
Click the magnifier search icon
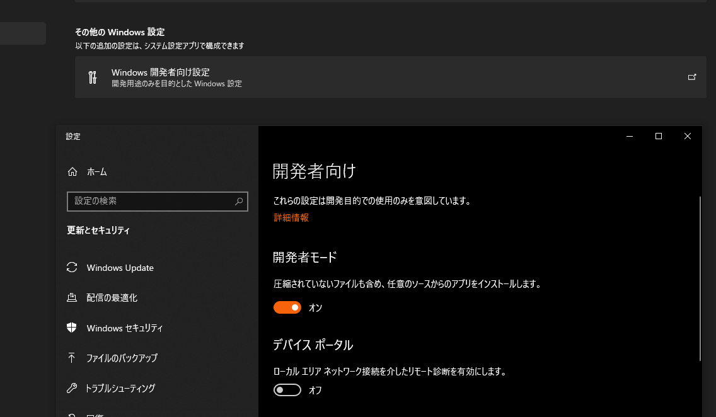click(238, 201)
